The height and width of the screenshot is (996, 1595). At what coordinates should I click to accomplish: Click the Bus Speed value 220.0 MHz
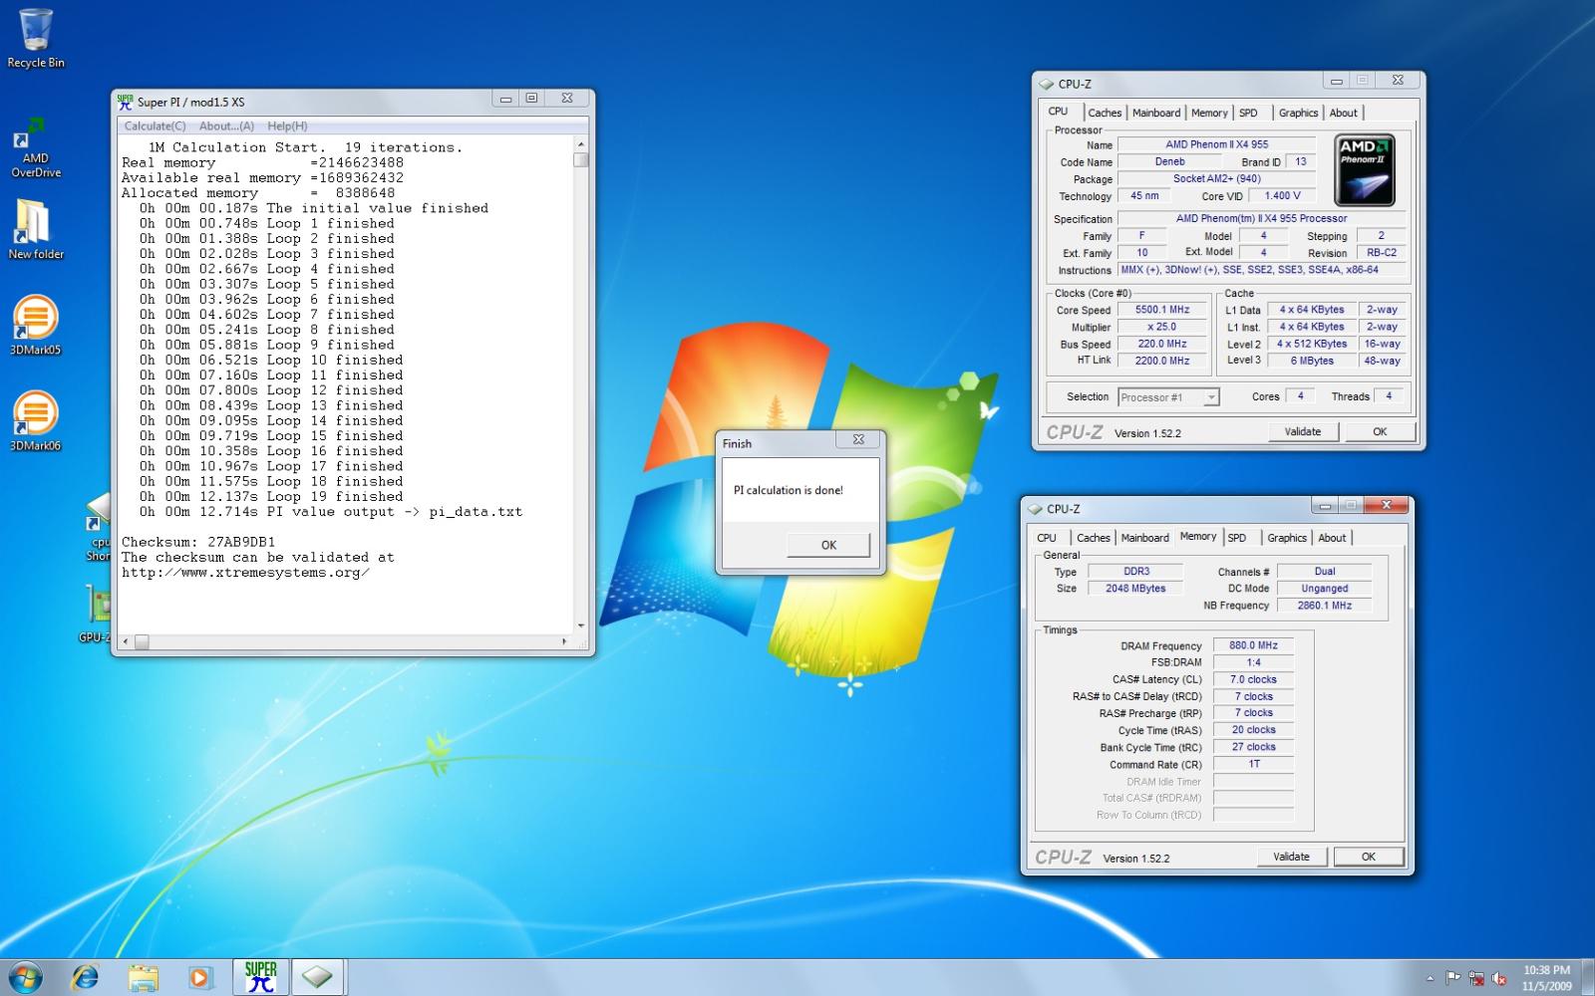click(x=1162, y=344)
